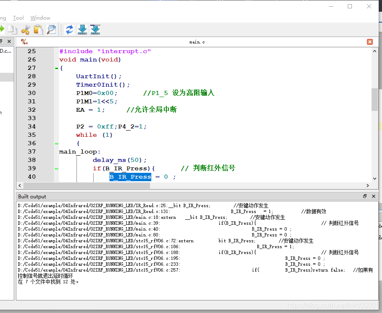Click the UartInit(); call on line 28
The height and width of the screenshot is (313, 382).
tap(99, 76)
